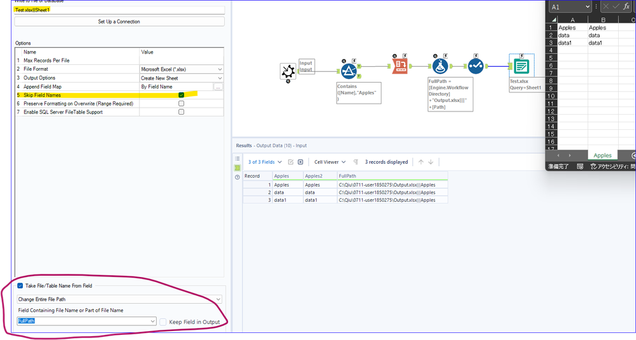Click Excel's select-all corner triangle
Screen dimensions: 636x340
[553, 20]
